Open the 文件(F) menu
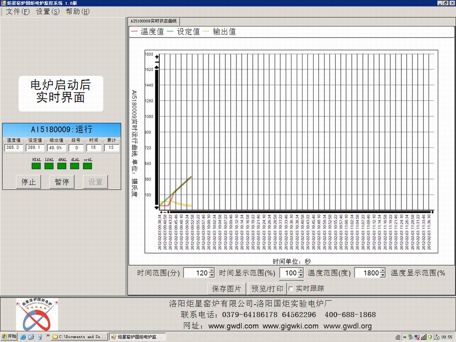Screen dimensions: 456x342 [x=17, y=11]
